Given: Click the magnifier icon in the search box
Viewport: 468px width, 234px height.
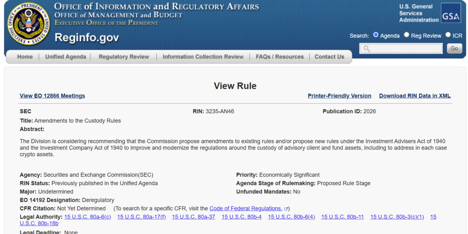Looking at the screenshot, I should pyautogui.click(x=367, y=49).
